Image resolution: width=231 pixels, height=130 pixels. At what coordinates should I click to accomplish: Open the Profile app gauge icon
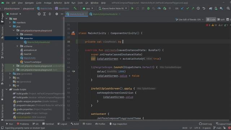[159, 8]
